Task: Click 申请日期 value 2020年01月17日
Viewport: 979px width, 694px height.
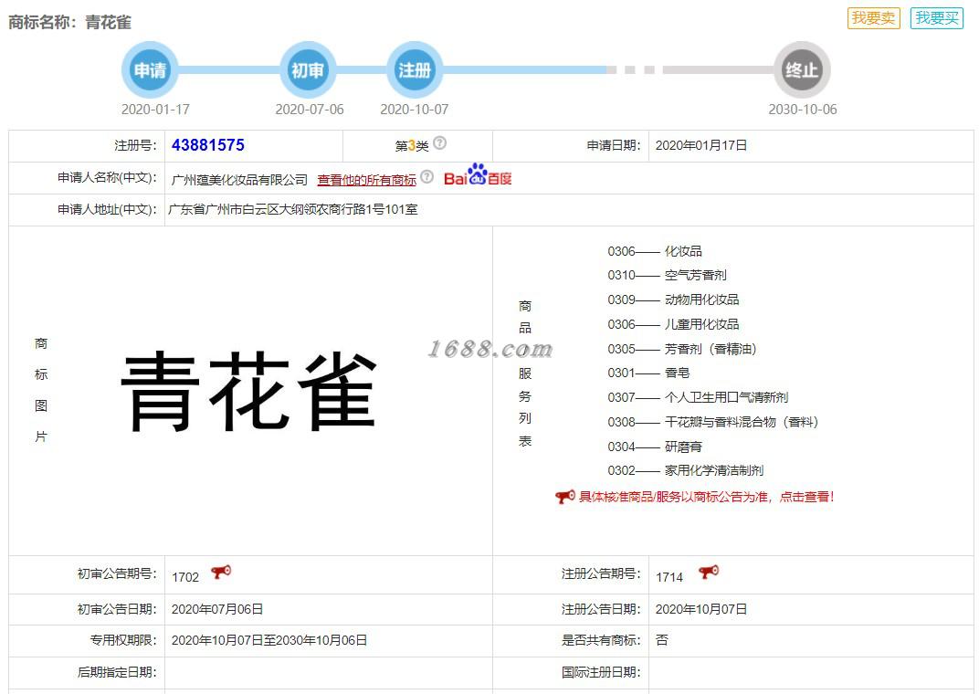Action: coord(701,145)
